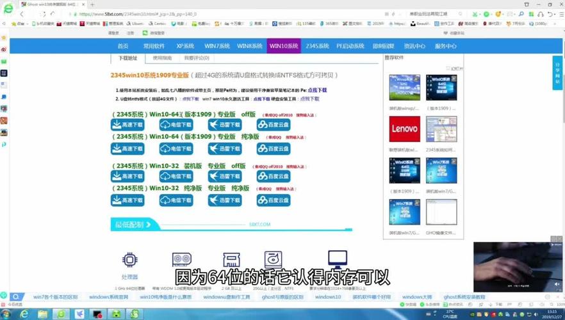The image size is (565, 320).
Task: Open the WIN7系统 navigation tab
Action: (x=217, y=46)
